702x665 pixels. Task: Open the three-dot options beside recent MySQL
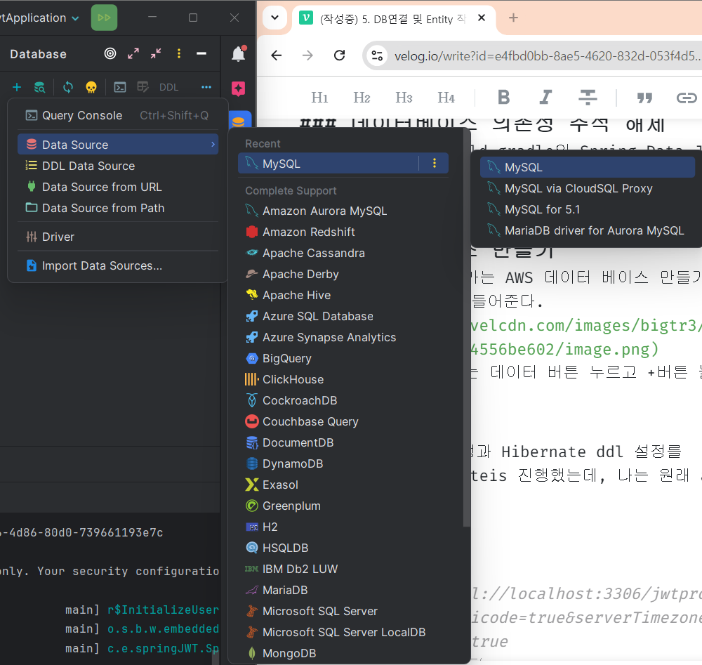click(435, 163)
